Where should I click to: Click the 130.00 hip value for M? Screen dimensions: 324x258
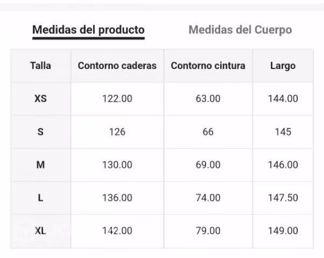117,164
